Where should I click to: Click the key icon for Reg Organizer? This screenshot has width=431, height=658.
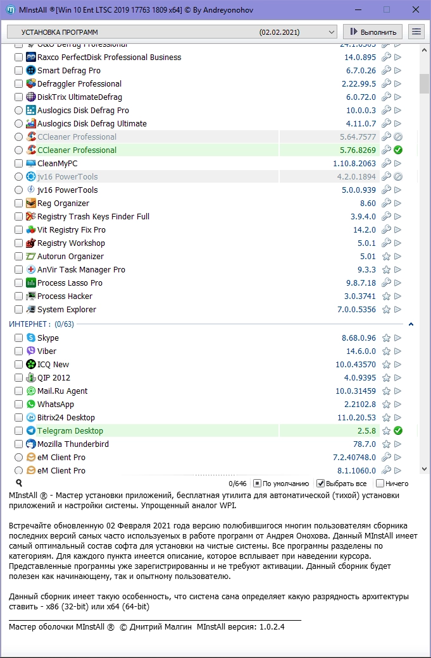[x=386, y=203]
